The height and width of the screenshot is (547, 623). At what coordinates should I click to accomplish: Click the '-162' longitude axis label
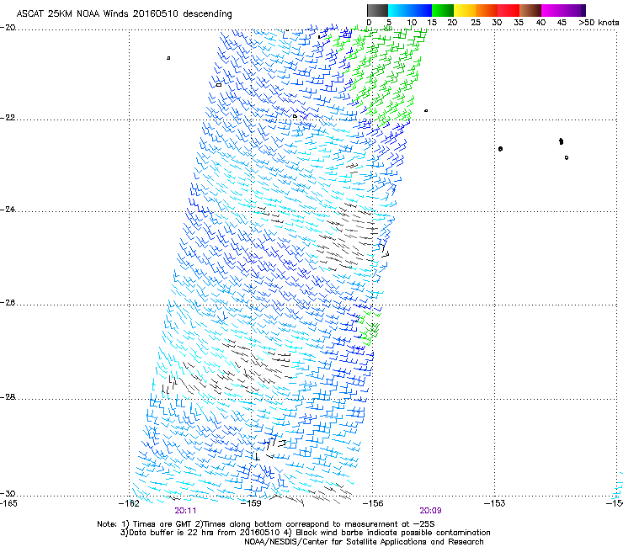(x=129, y=503)
